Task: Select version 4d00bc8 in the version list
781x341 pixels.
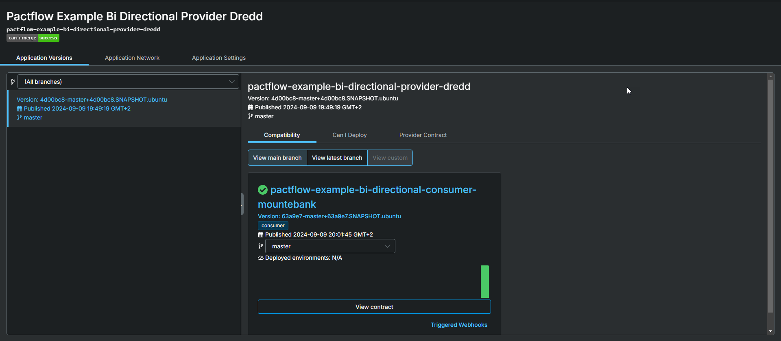Action: pos(124,109)
